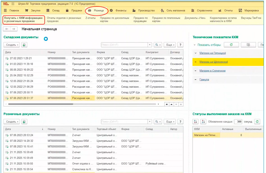Click the ascending sort icon in order statuses
Image resolution: width=266 pixels, height=173 pixels.
coord(196,122)
